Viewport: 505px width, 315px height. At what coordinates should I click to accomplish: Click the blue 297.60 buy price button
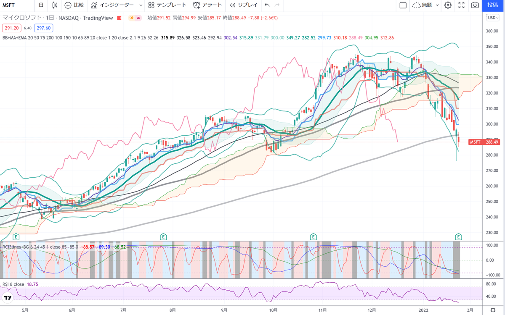[x=43, y=28]
